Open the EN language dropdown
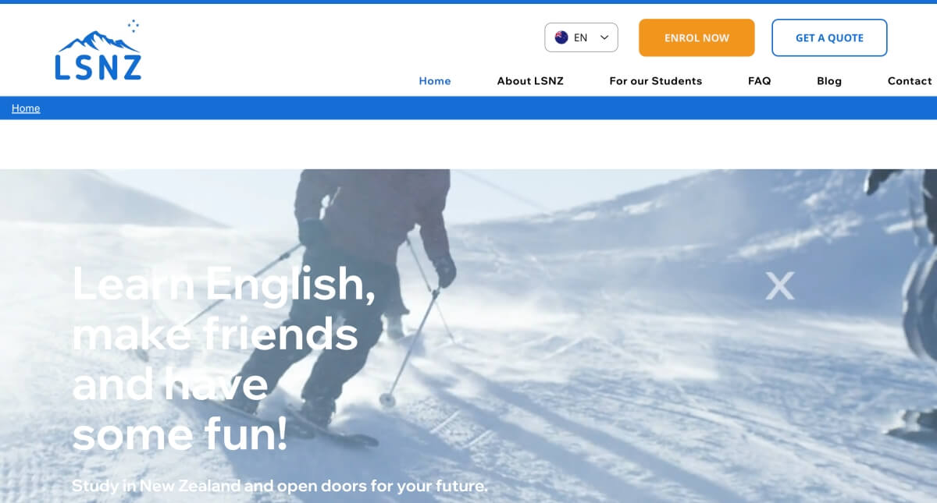The width and height of the screenshot is (937, 503). click(x=581, y=37)
